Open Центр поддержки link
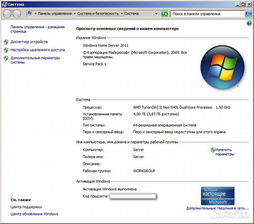The width and height of the screenshot is (254, 224). pos(26,207)
